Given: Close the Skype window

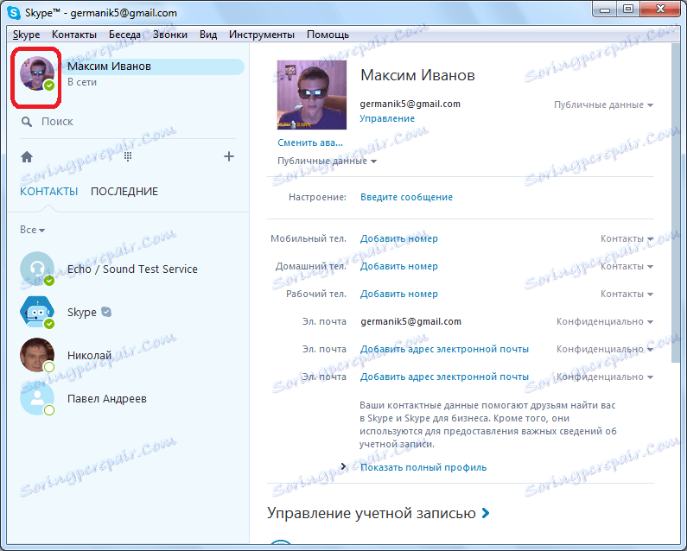Looking at the screenshot, I should coord(661,9).
